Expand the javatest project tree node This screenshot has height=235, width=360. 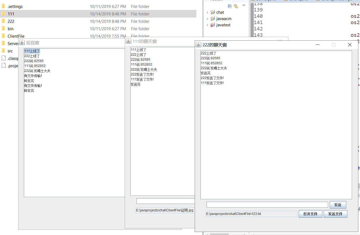(x=207, y=25)
